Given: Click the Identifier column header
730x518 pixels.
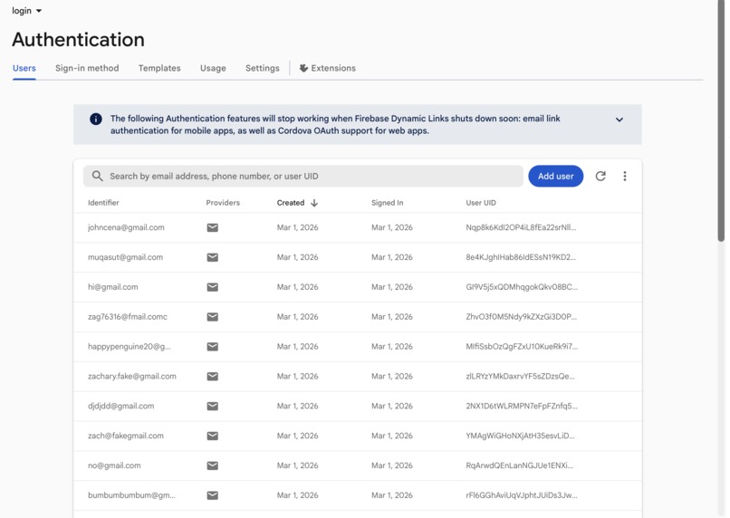Looking at the screenshot, I should [103, 203].
